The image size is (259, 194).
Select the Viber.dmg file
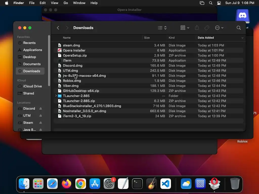pos(148,86)
